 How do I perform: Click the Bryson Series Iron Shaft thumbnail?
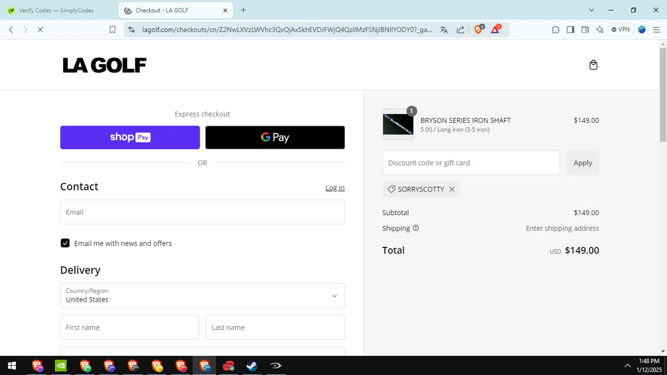[x=398, y=125]
